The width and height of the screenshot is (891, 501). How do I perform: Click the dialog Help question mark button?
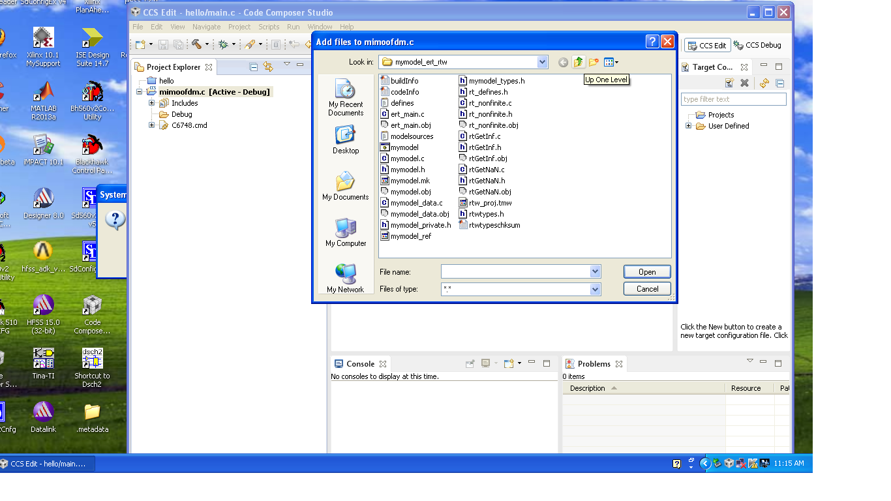pyautogui.click(x=652, y=42)
